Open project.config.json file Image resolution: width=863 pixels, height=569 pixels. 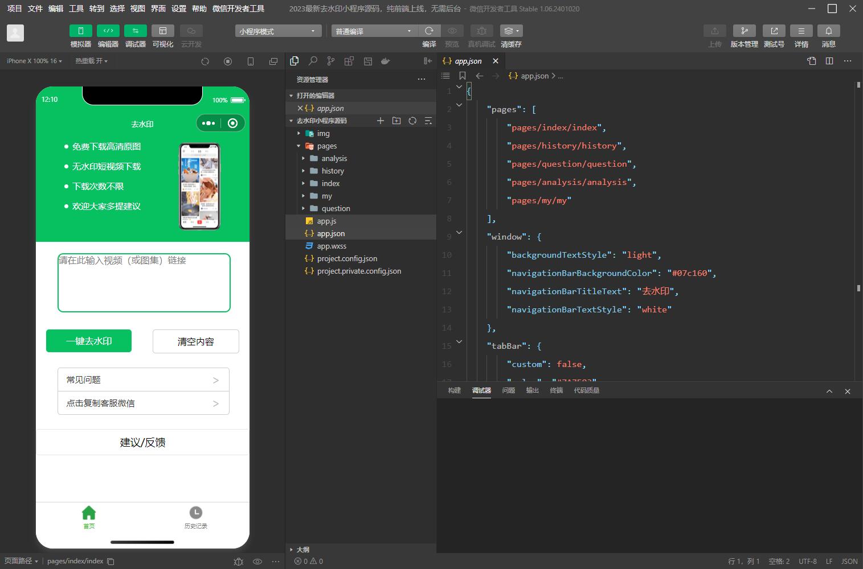point(347,258)
